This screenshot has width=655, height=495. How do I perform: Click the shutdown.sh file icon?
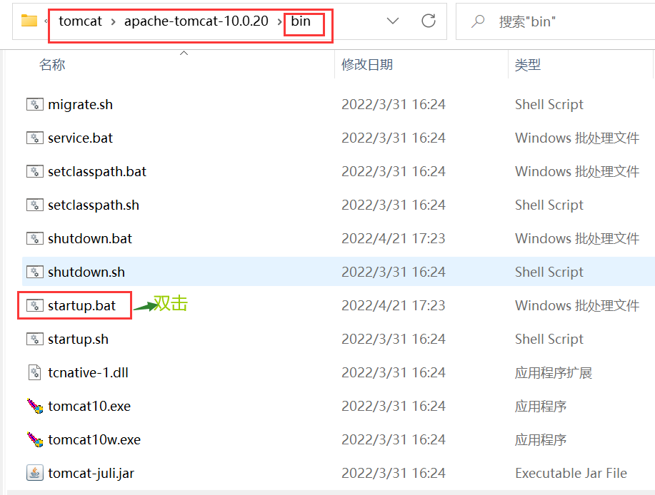point(35,272)
